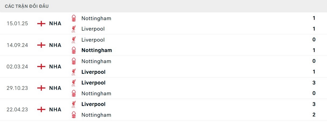Open Nottingham team in 15.01.25 match
The width and height of the screenshot is (327, 125).
[x=96, y=19]
